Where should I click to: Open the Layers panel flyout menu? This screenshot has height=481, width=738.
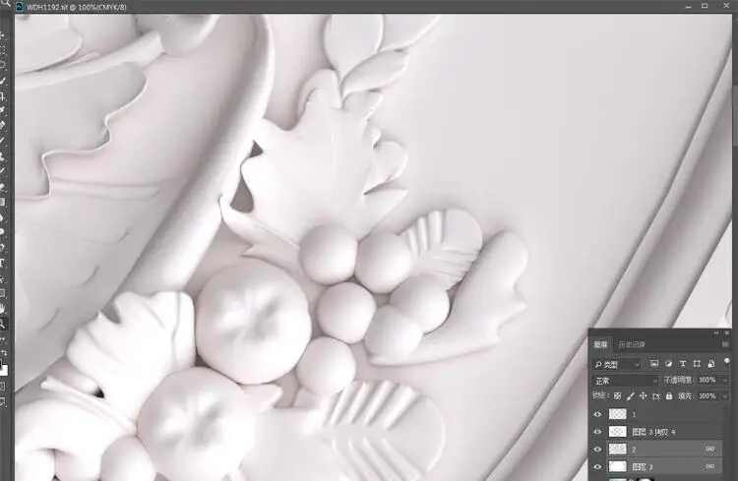725,344
